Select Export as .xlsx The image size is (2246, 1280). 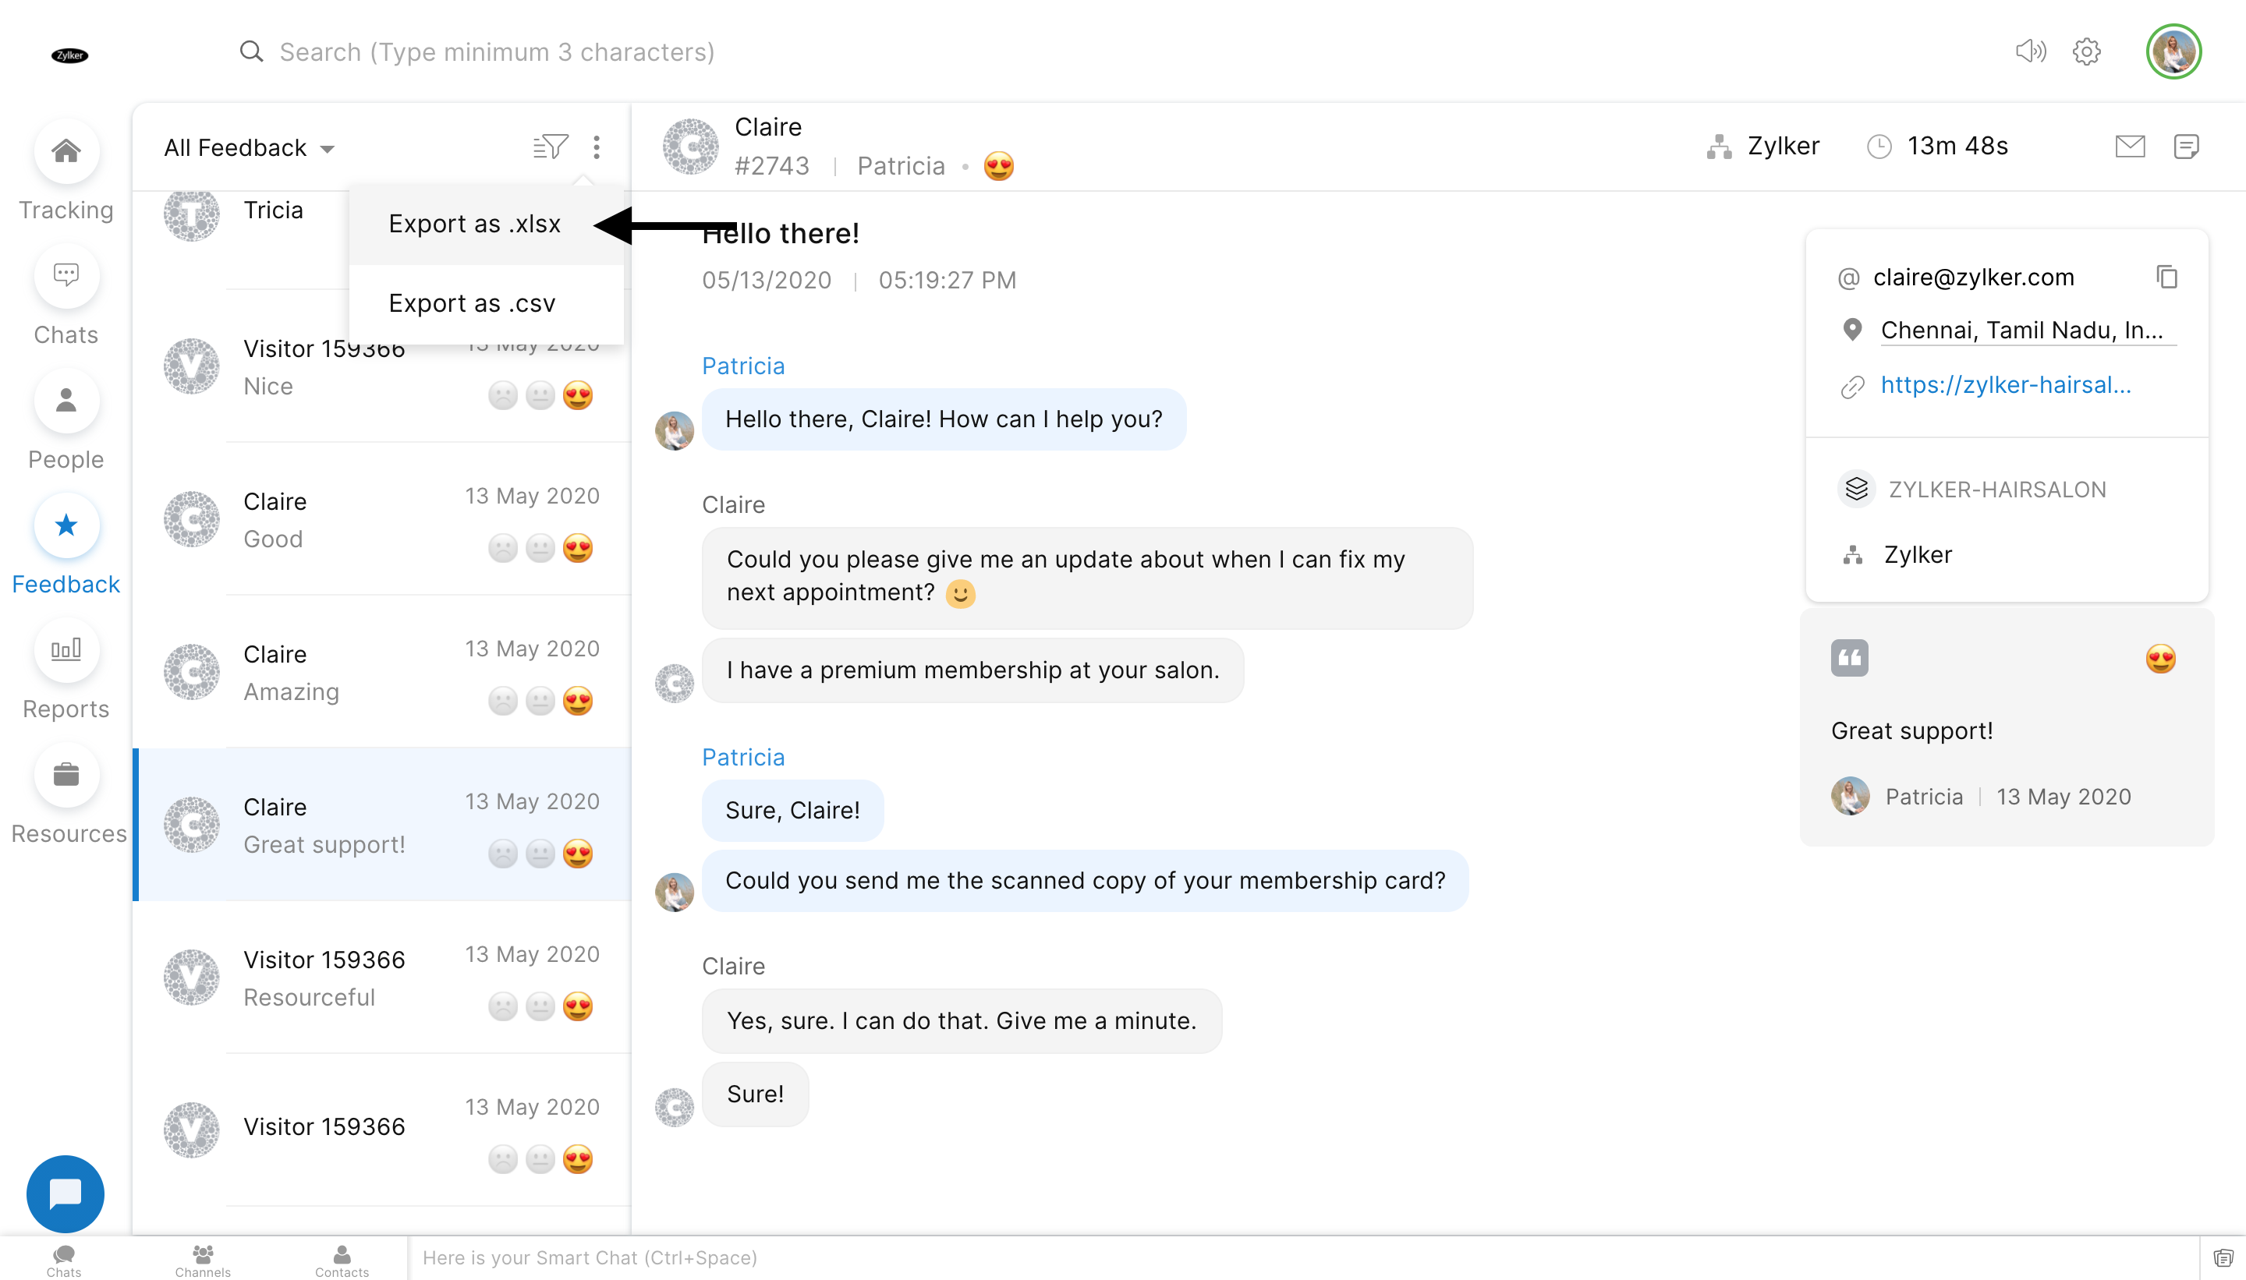point(475,225)
